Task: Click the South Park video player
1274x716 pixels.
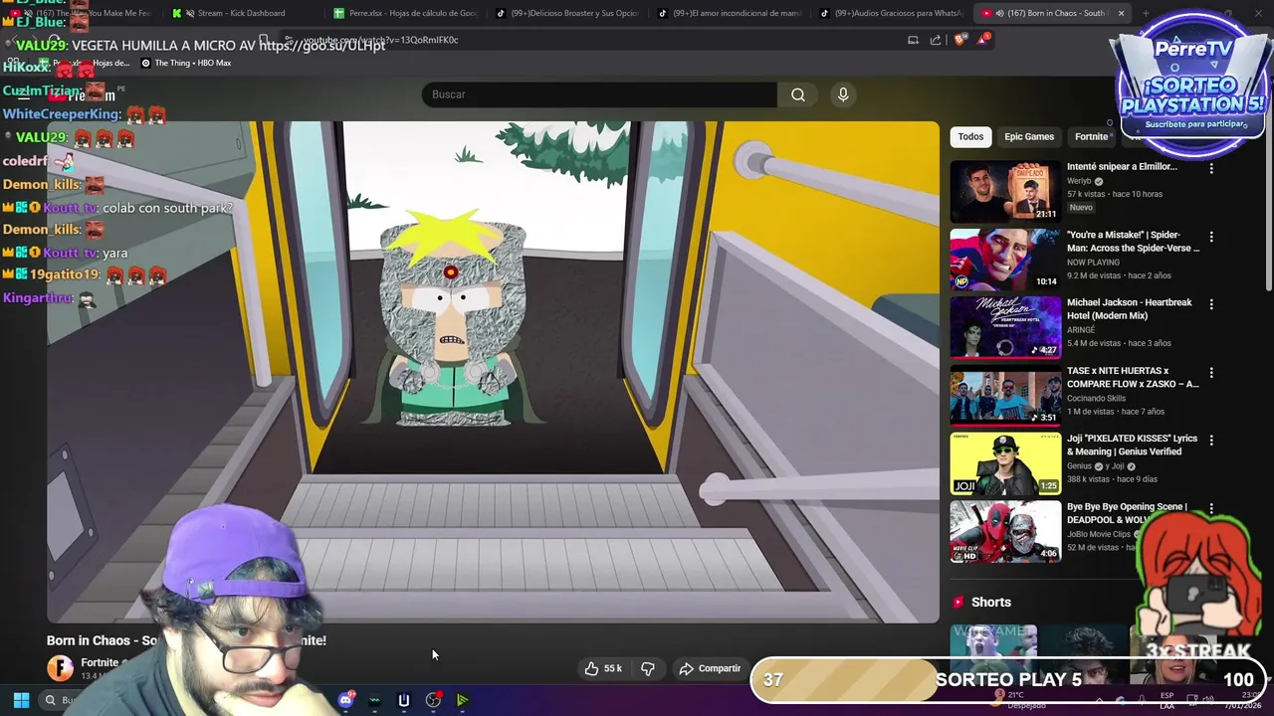Action: (x=493, y=372)
